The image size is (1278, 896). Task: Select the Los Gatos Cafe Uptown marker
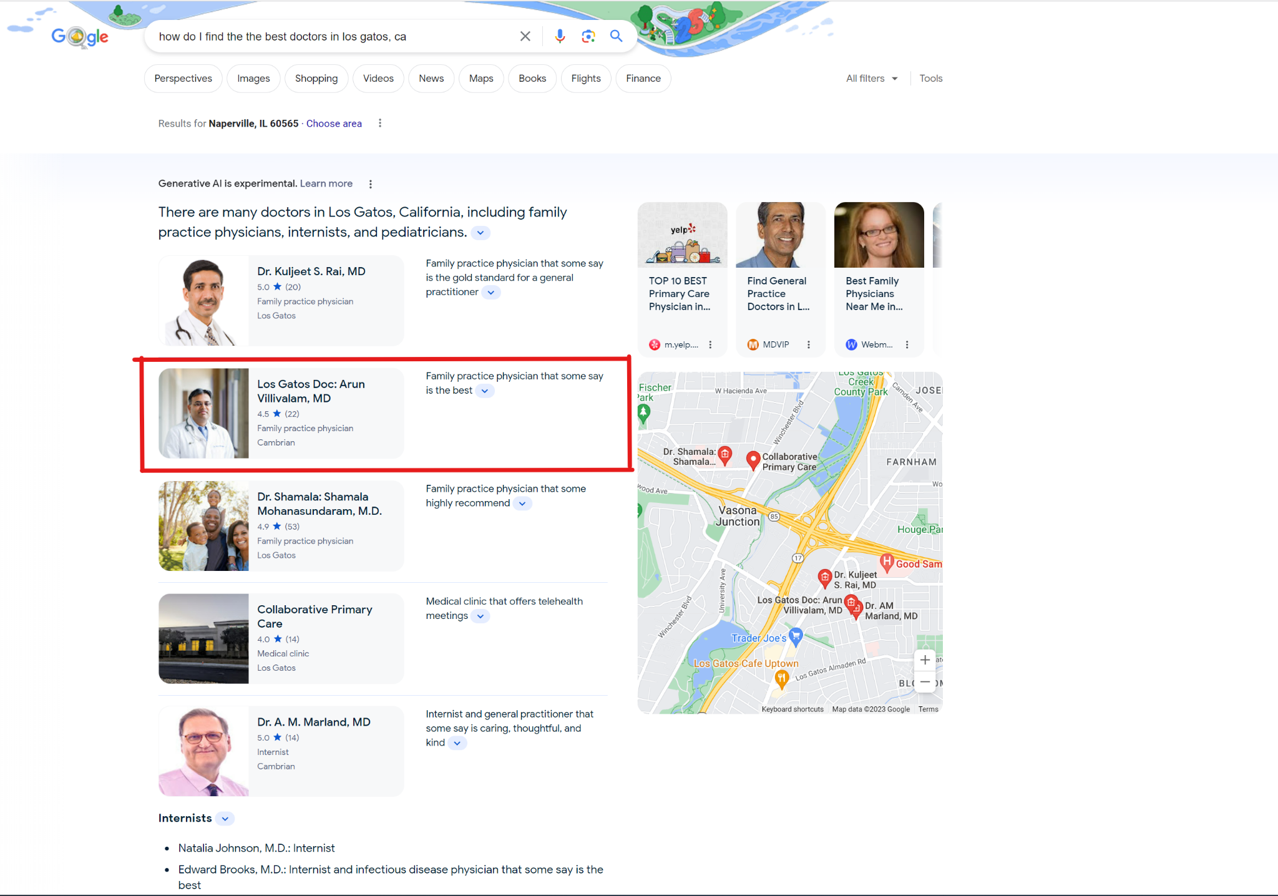[781, 679]
